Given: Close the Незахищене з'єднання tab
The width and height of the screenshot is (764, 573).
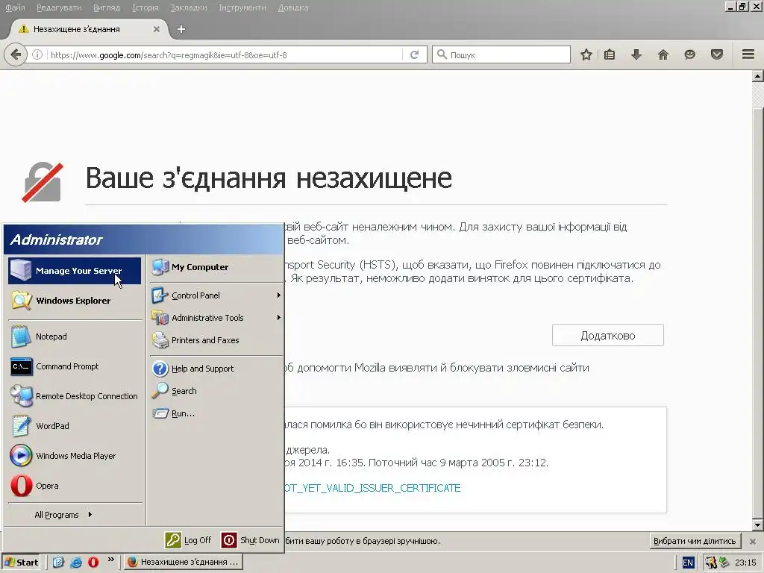Looking at the screenshot, I should point(157,29).
